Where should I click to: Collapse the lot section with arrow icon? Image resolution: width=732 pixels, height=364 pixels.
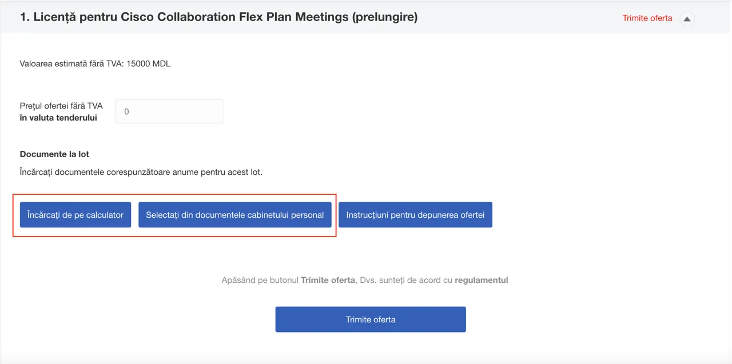click(687, 18)
